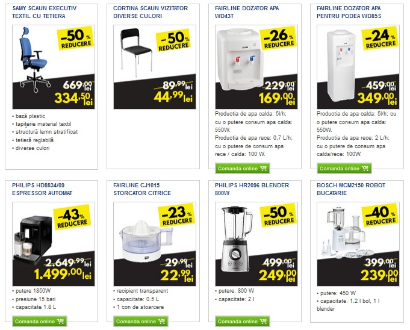The width and height of the screenshot is (410, 330).
Task: Click the -43% Reducere badge on espressor
Action: (x=74, y=217)
